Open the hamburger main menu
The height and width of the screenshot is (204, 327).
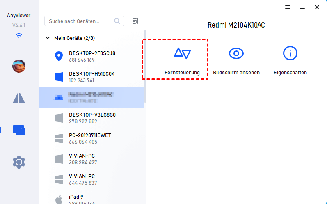coord(288,7)
